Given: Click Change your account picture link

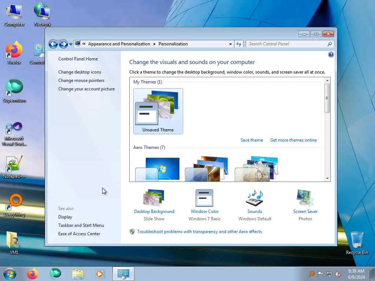Looking at the screenshot, I should click(x=86, y=89).
